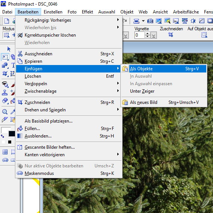Pick the Eraser tool
Screen dimensions: 213x213
[x=5, y=101]
